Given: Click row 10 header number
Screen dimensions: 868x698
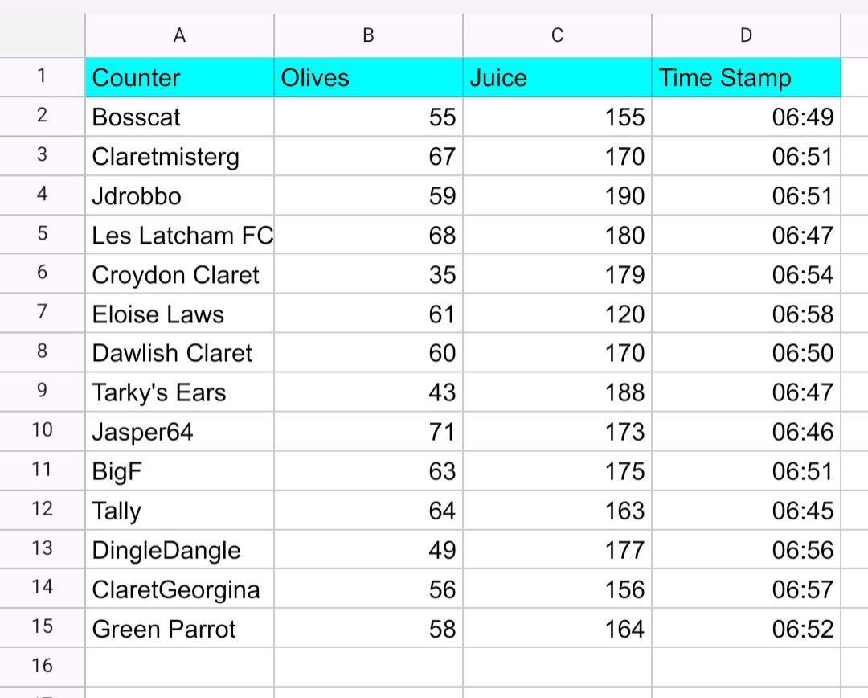Looking at the screenshot, I should [x=42, y=430].
